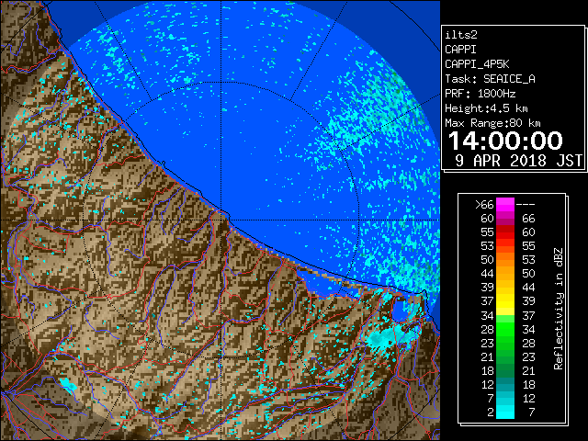The height and width of the screenshot is (441, 588).
Task: Click the dark green 18–21 dBZ band
Action: click(x=505, y=370)
